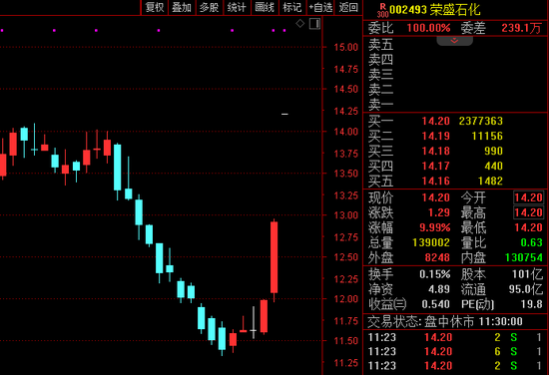Viewport: 549px width, 375px height.
Task: Click the 量比 value 0.63
Action: pyautogui.click(x=531, y=242)
